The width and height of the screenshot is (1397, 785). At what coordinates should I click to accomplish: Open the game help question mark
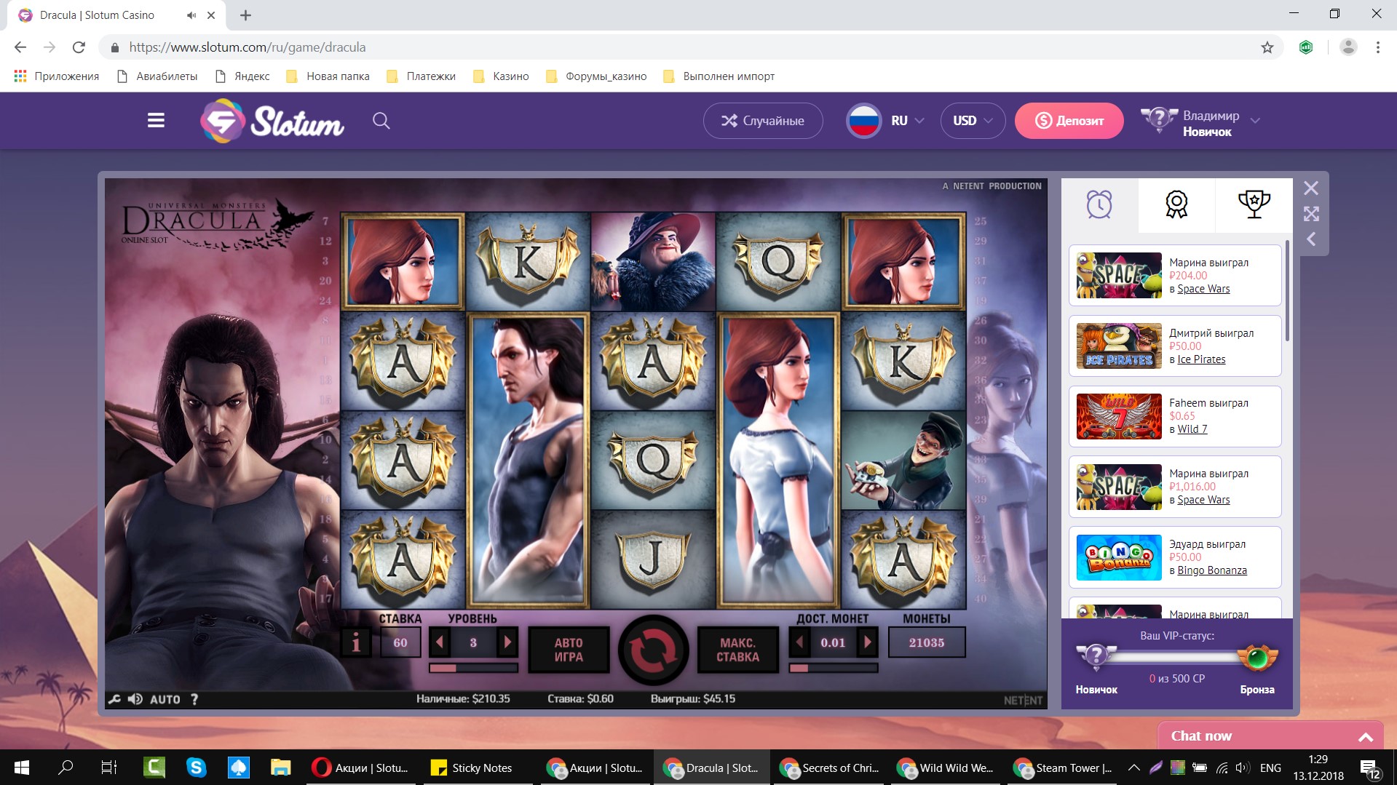pyautogui.click(x=194, y=699)
